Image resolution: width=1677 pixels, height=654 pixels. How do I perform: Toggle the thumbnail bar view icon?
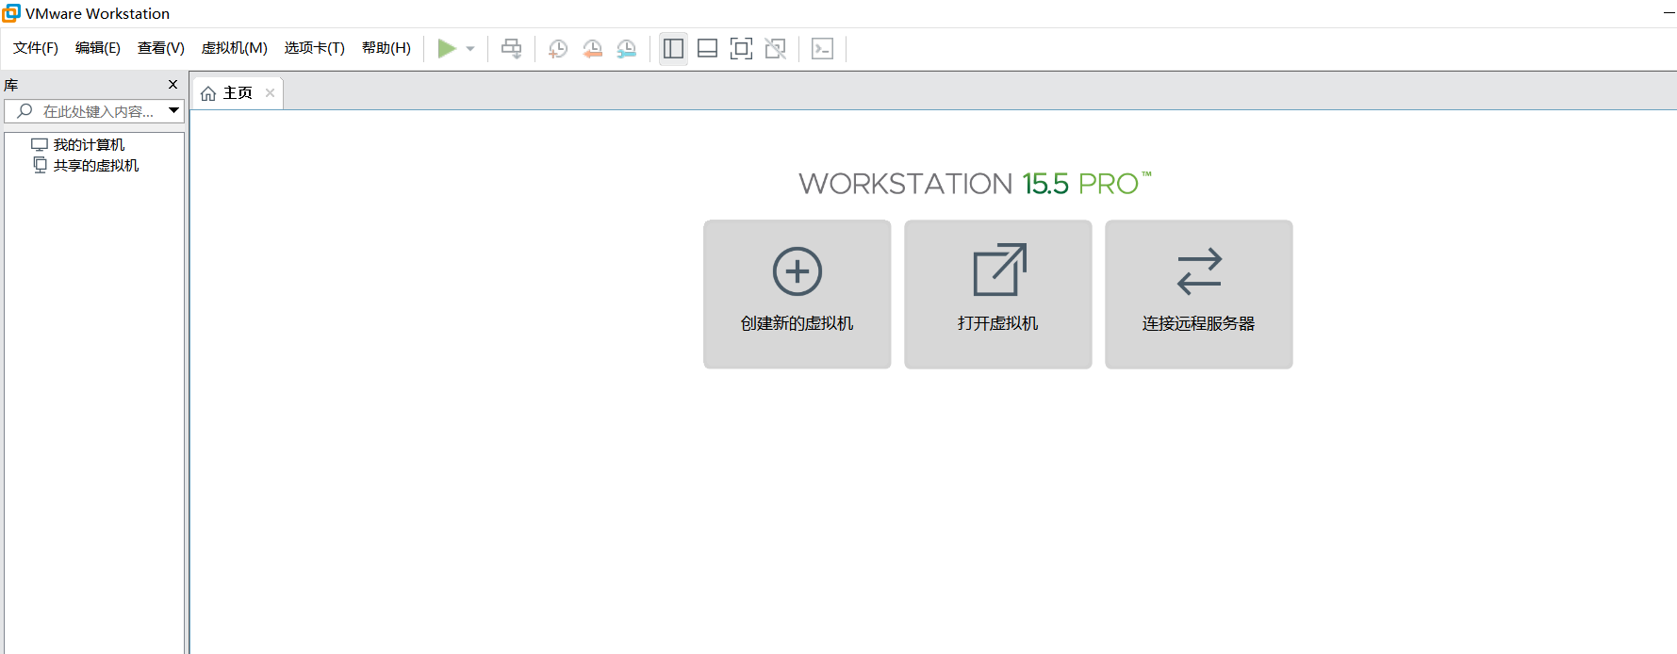707,48
